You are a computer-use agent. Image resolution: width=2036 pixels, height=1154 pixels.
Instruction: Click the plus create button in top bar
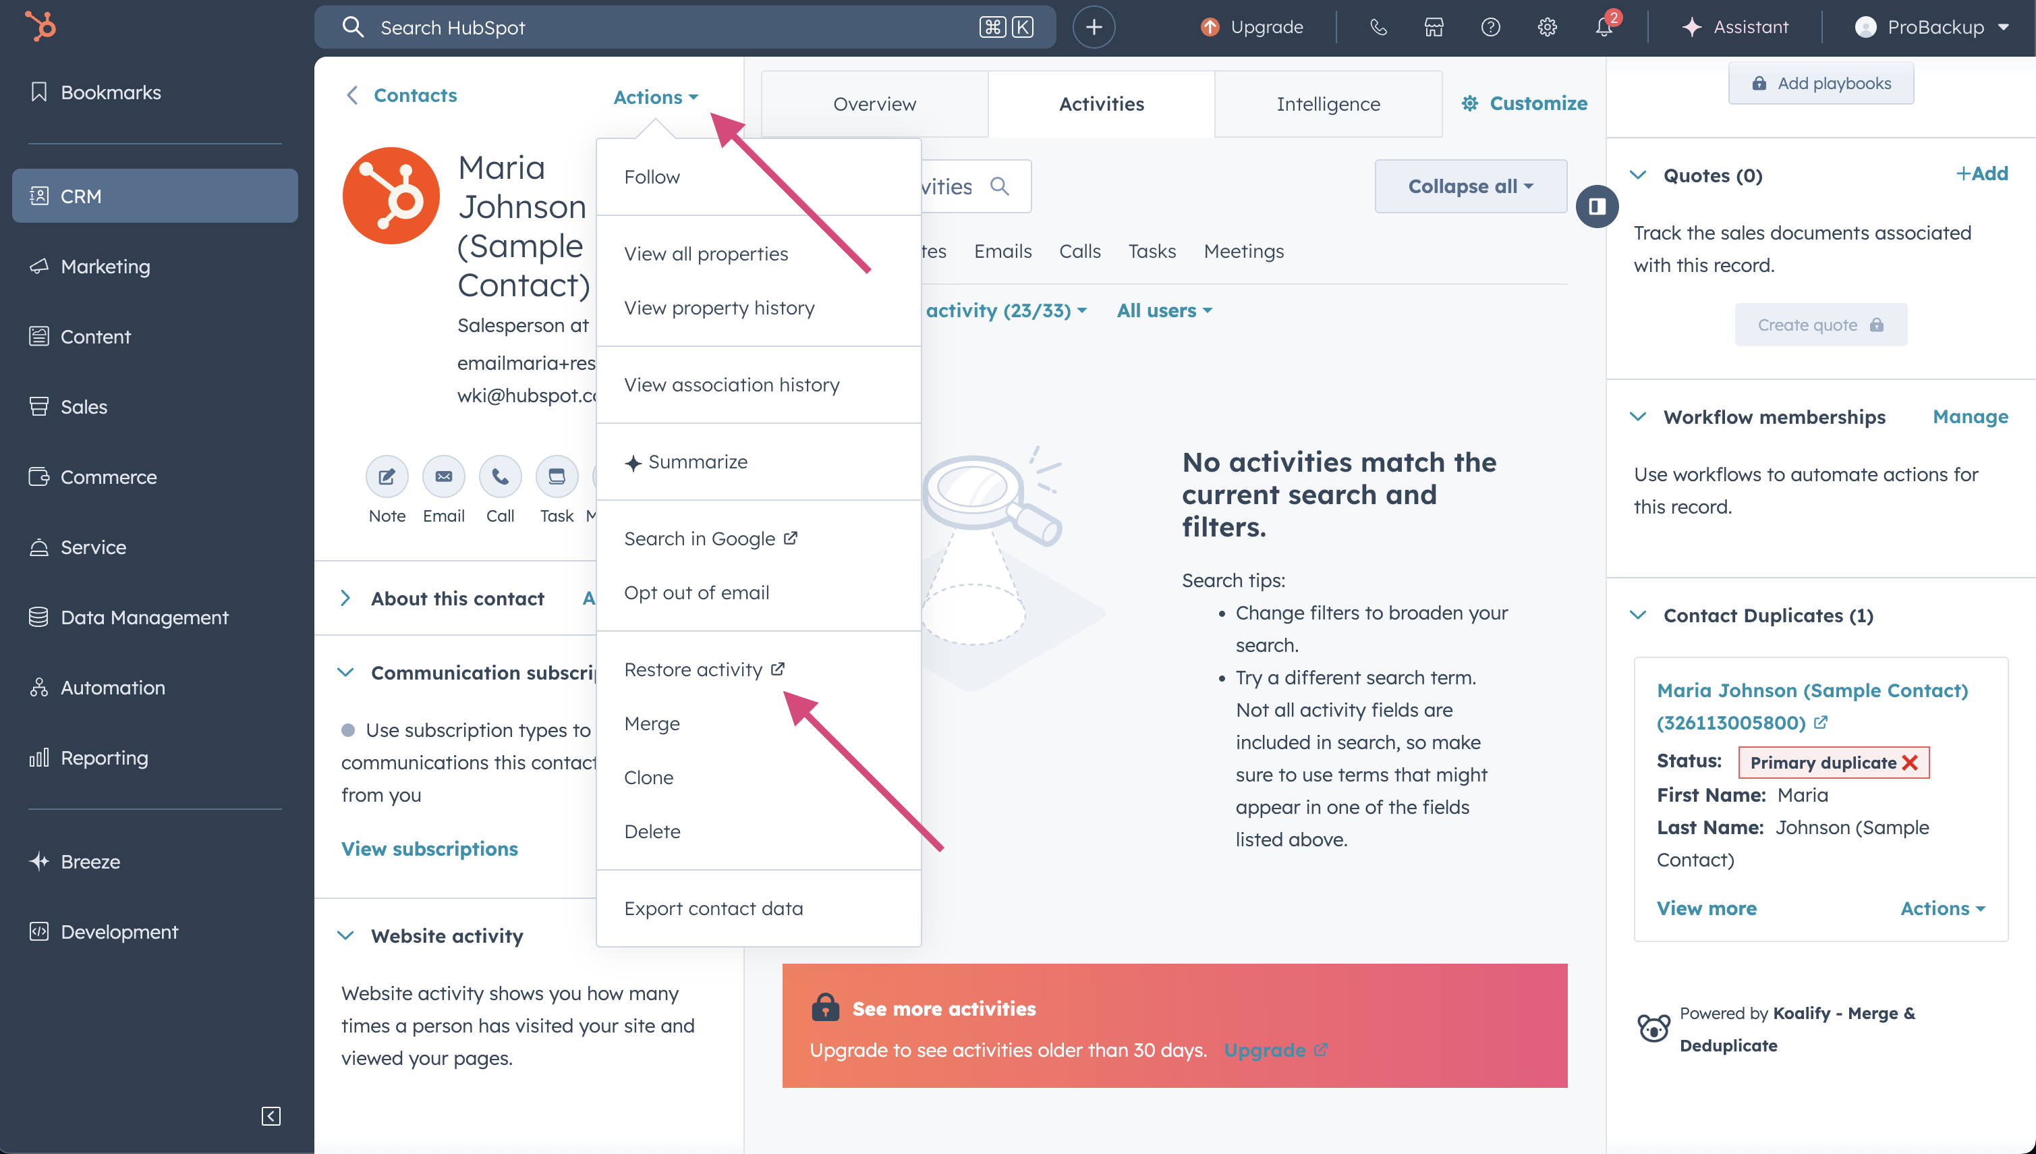[1094, 27]
